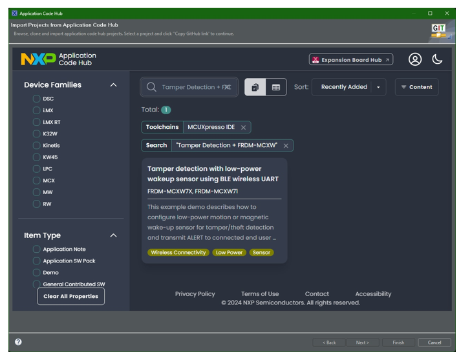Check the KW45 device family
The height and width of the screenshot is (356, 461).
tap(36, 157)
